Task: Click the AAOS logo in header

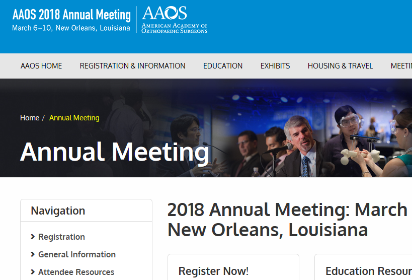Action: point(174,20)
